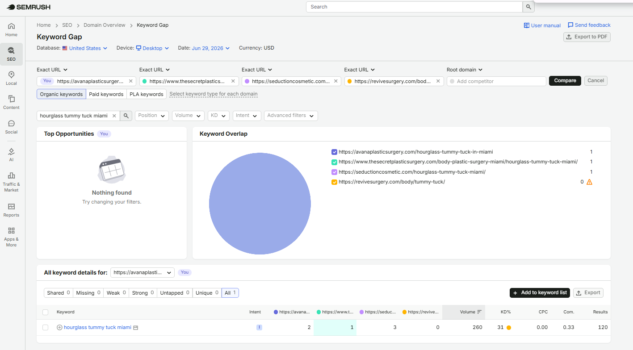
Task: Open the KD filter dropdown
Action: pos(218,116)
